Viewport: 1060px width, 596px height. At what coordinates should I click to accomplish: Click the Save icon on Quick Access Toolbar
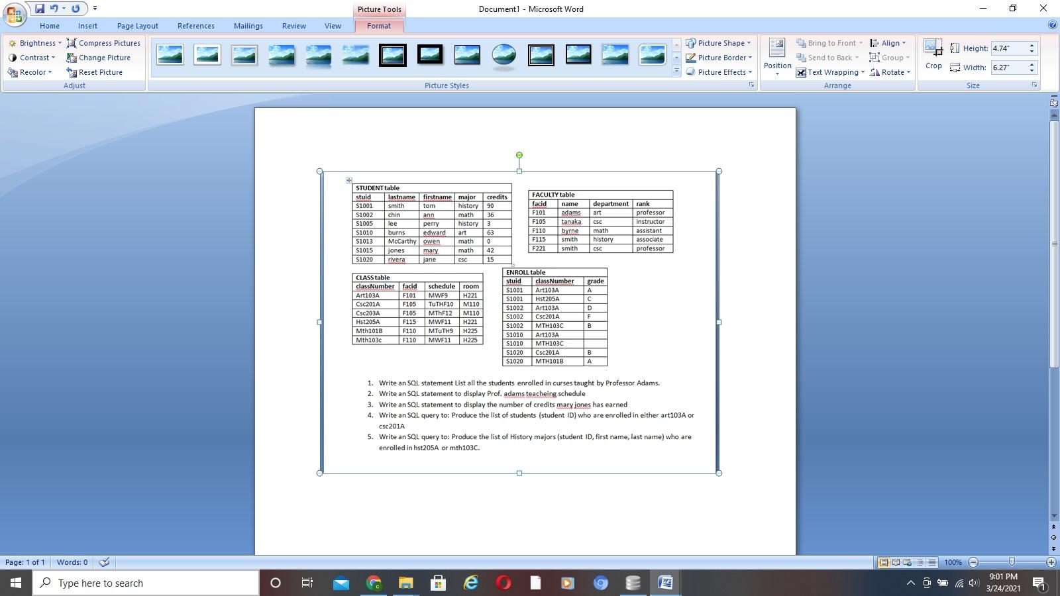pyautogui.click(x=40, y=7)
